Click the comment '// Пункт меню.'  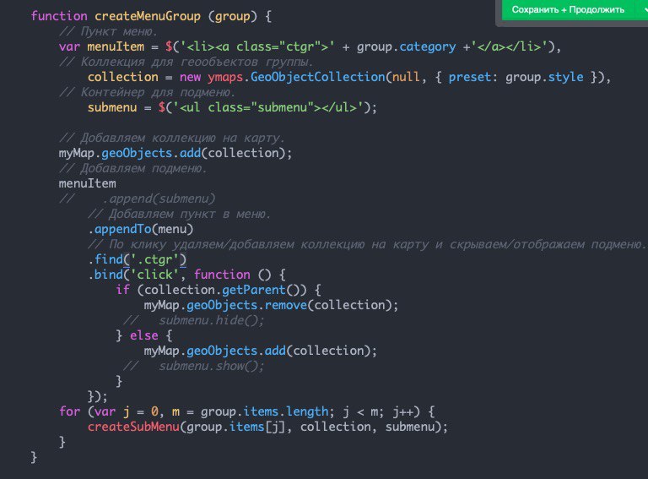click(x=108, y=31)
